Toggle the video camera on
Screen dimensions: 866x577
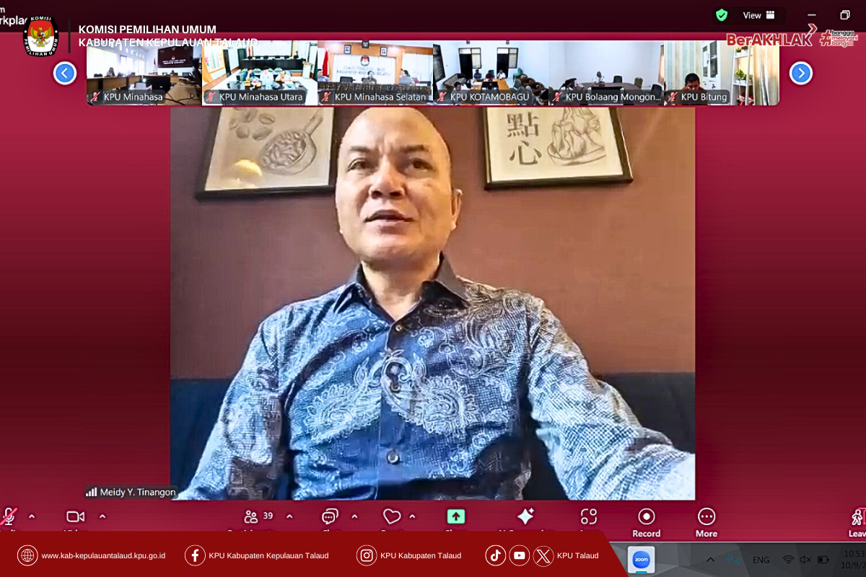pos(75,516)
